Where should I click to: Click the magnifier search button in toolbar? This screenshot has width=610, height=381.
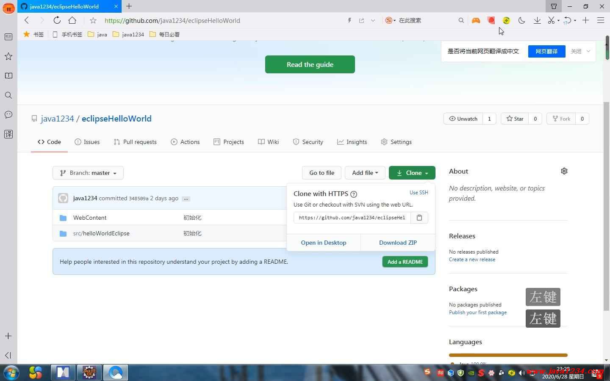[461, 20]
